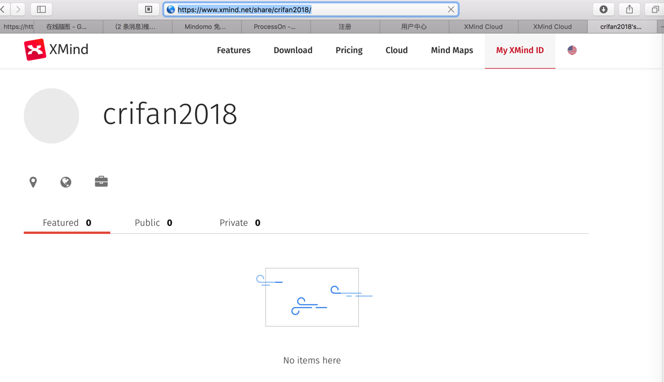This screenshot has height=382, width=664.
Task: Select the crifan2018's browser tab
Action: 621,27
